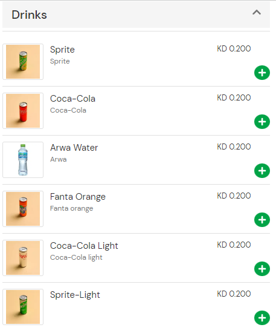Open the Coca-Cola can image
The image size is (276, 336).
tap(23, 111)
